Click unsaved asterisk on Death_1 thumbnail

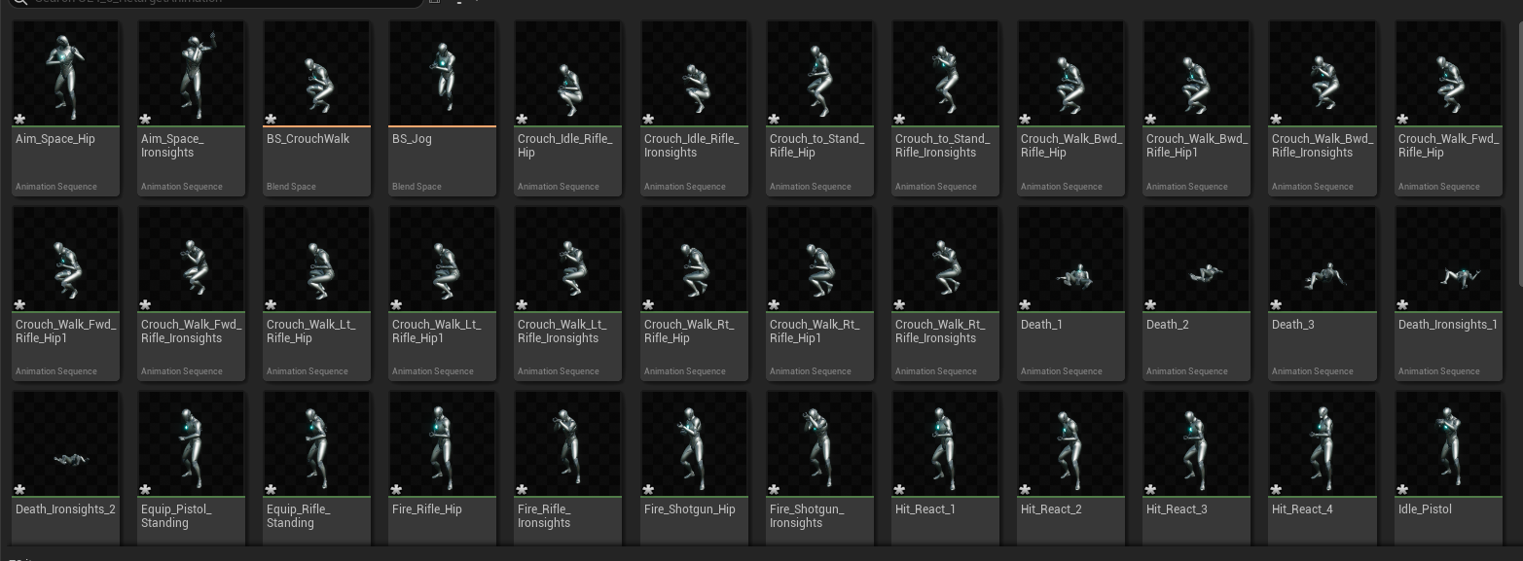tap(1025, 305)
